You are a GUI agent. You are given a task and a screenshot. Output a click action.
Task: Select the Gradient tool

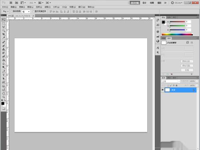tap(4, 60)
